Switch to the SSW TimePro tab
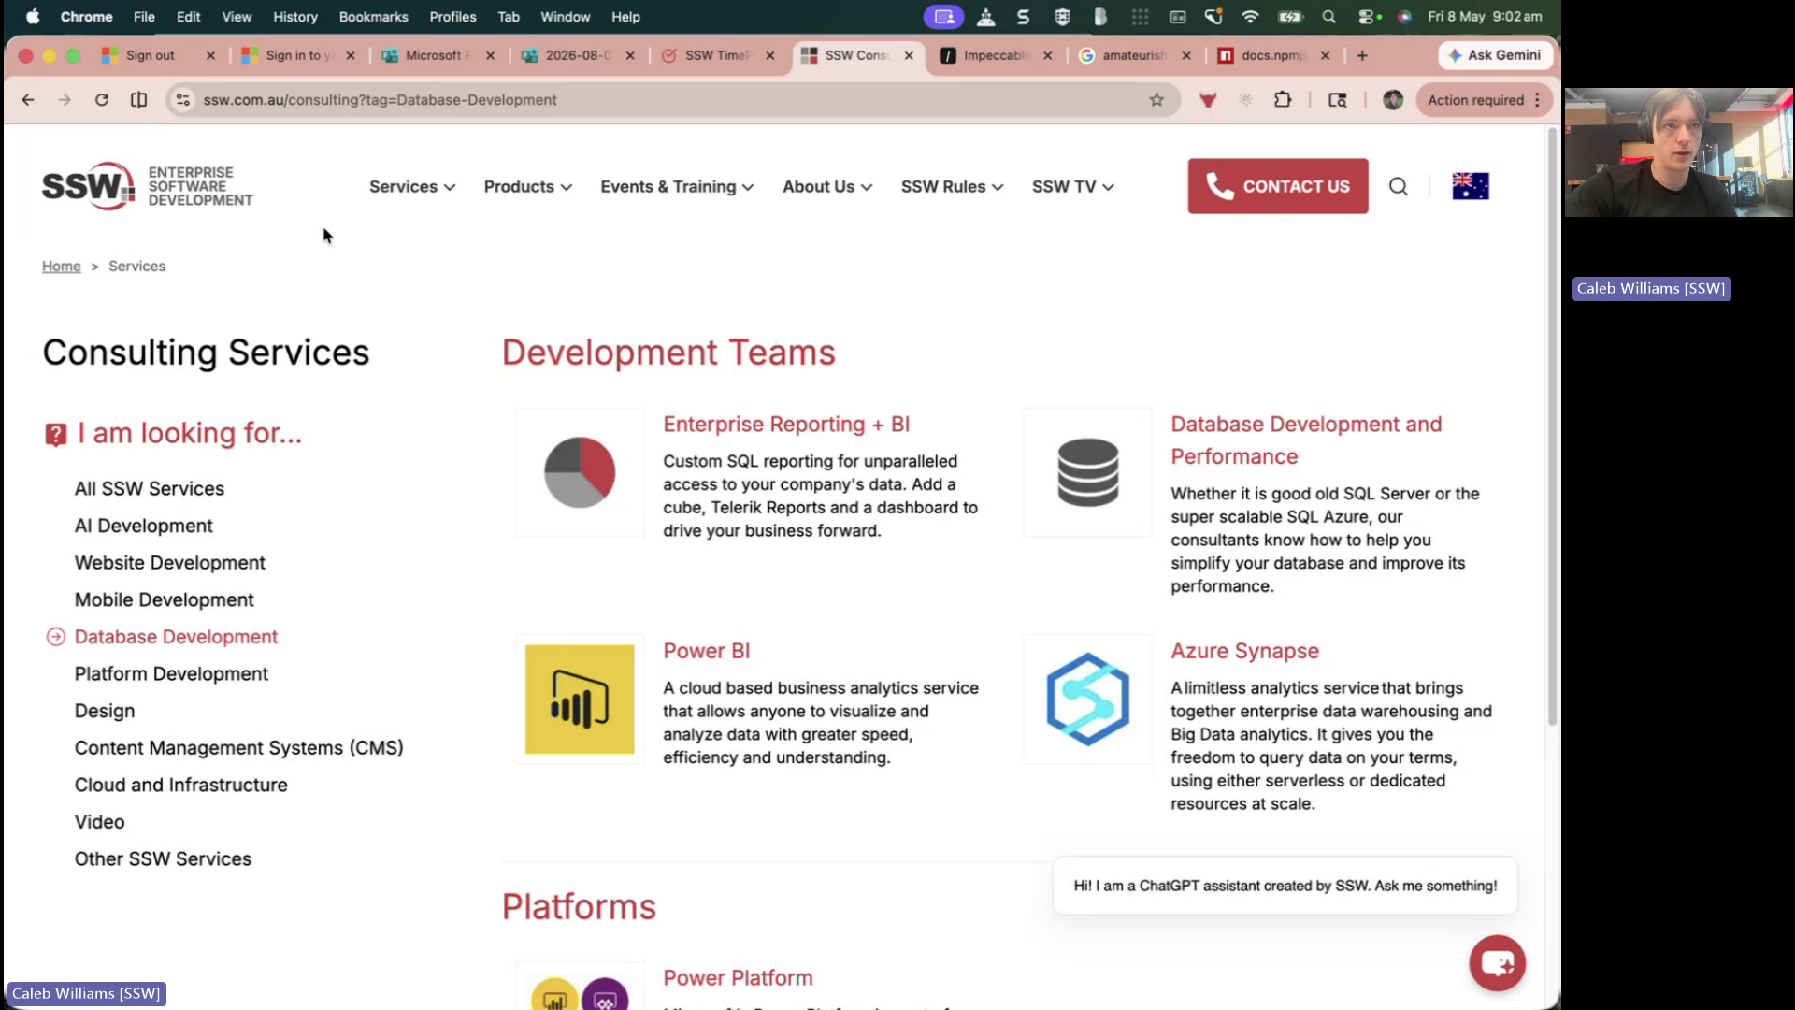Viewport: 1795px width, 1010px height. [717, 55]
